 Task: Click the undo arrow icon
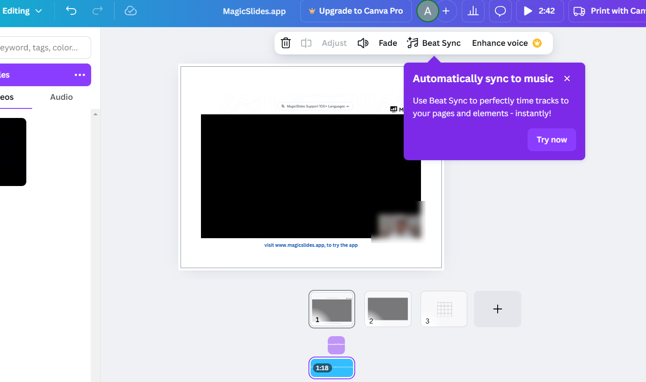pyautogui.click(x=71, y=11)
